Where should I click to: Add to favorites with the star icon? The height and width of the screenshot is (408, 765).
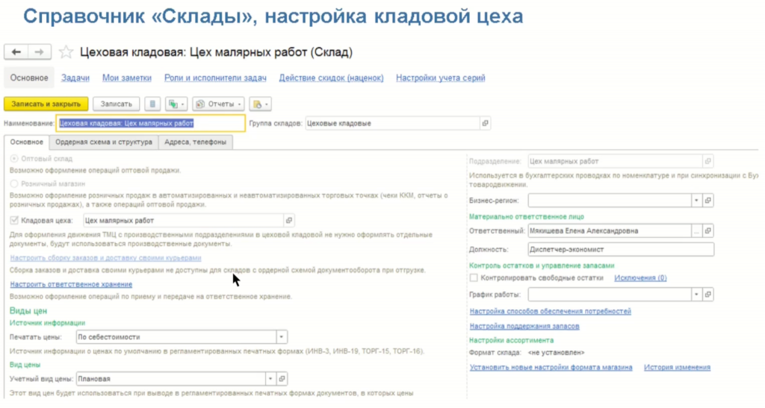(x=66, y=52)
